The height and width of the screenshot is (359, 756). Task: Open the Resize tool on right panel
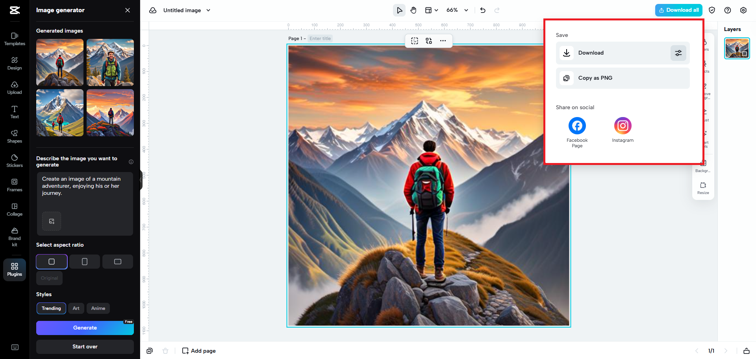(x=703, y=188)
